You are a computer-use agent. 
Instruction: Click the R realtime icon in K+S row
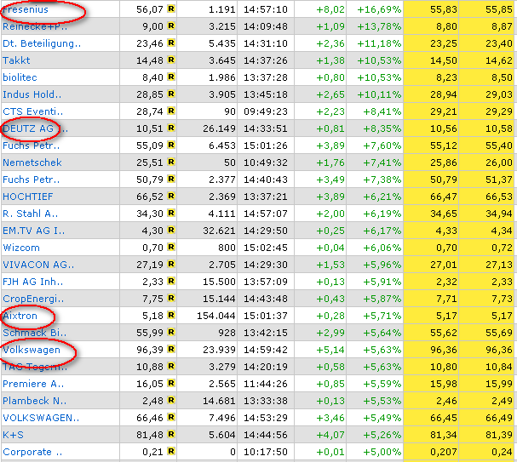pyautogui.click(x=171, y=434)
